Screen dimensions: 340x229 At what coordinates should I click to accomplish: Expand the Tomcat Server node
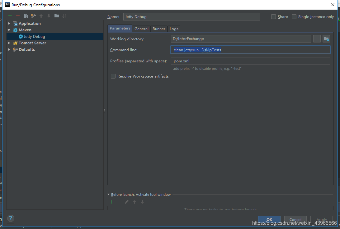9,43
